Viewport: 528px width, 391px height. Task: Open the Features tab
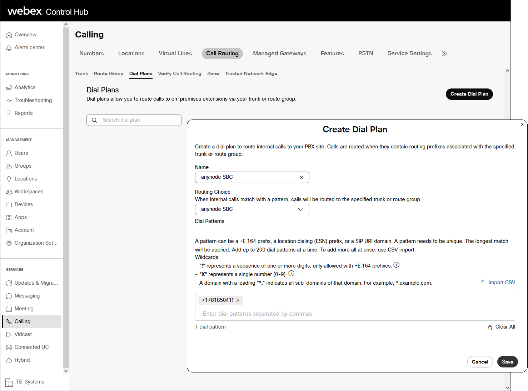pyautogui.click(x=332, y=54)
